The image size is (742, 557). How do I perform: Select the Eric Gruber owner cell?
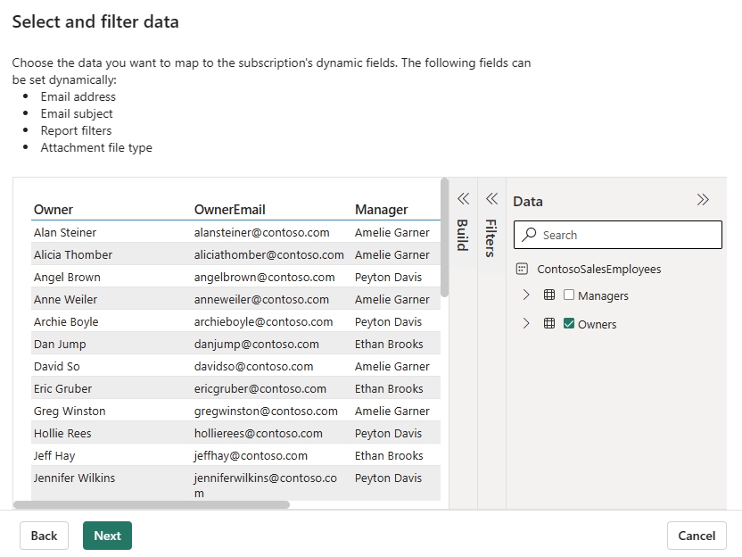tap(62, 388)
